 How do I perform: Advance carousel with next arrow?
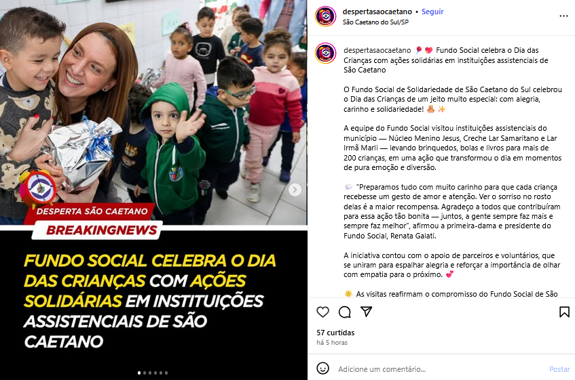click(295, 190)
